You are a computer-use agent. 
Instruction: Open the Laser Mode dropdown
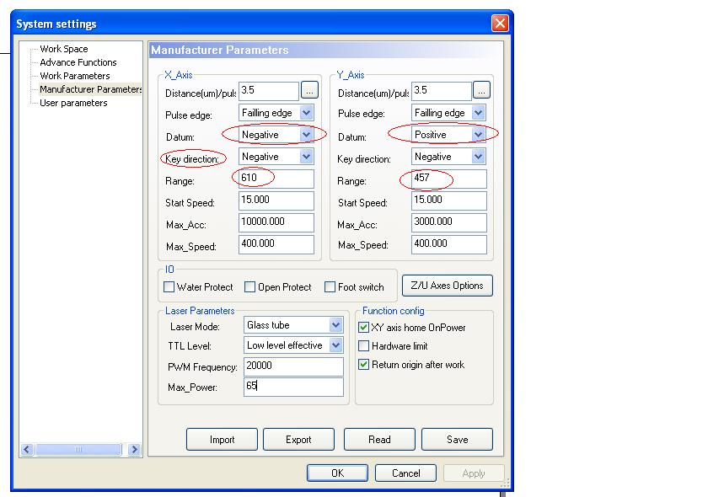click(x=335, y=325)
